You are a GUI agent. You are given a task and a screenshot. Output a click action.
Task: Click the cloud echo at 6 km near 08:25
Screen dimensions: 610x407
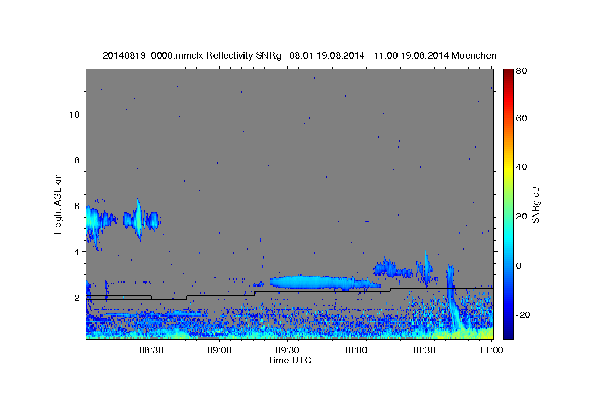click(x=138, y=219)
